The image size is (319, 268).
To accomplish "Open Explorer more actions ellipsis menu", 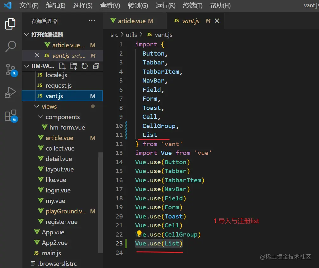I will pyautogui.click(x=92, y=21).
